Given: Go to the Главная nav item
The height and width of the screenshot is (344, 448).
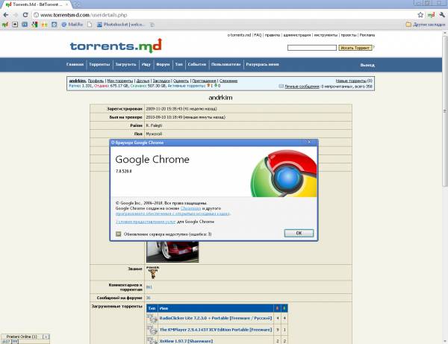Looking at the screenshot, I should click(x=75, y=64).
